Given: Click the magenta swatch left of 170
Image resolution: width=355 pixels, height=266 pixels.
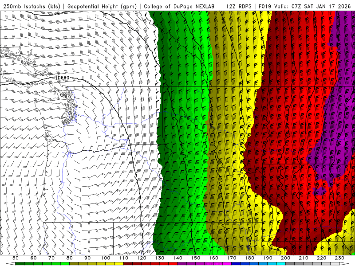Looking at the screenshot, I should 227,264.
